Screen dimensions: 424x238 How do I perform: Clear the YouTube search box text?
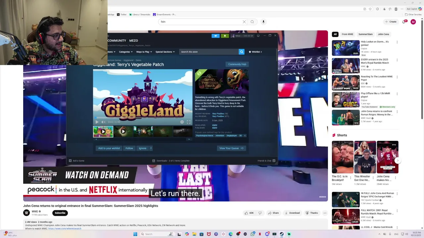coord(244,22)
